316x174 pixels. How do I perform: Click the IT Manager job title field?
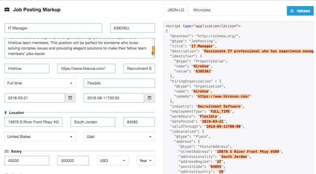point(53,28)
